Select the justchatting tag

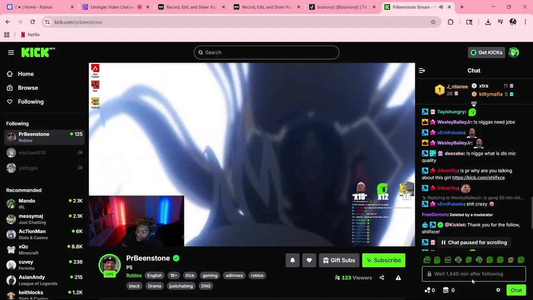point(181,286)
